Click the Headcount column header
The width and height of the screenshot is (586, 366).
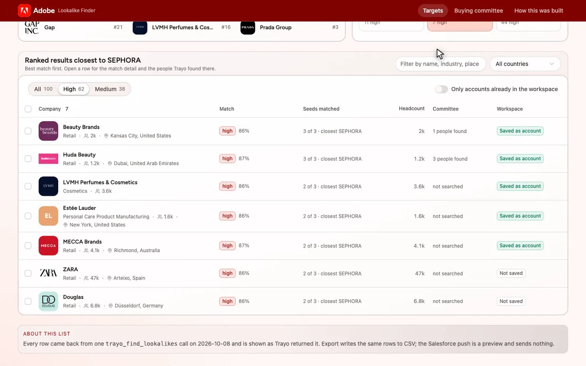coord(412,108)
